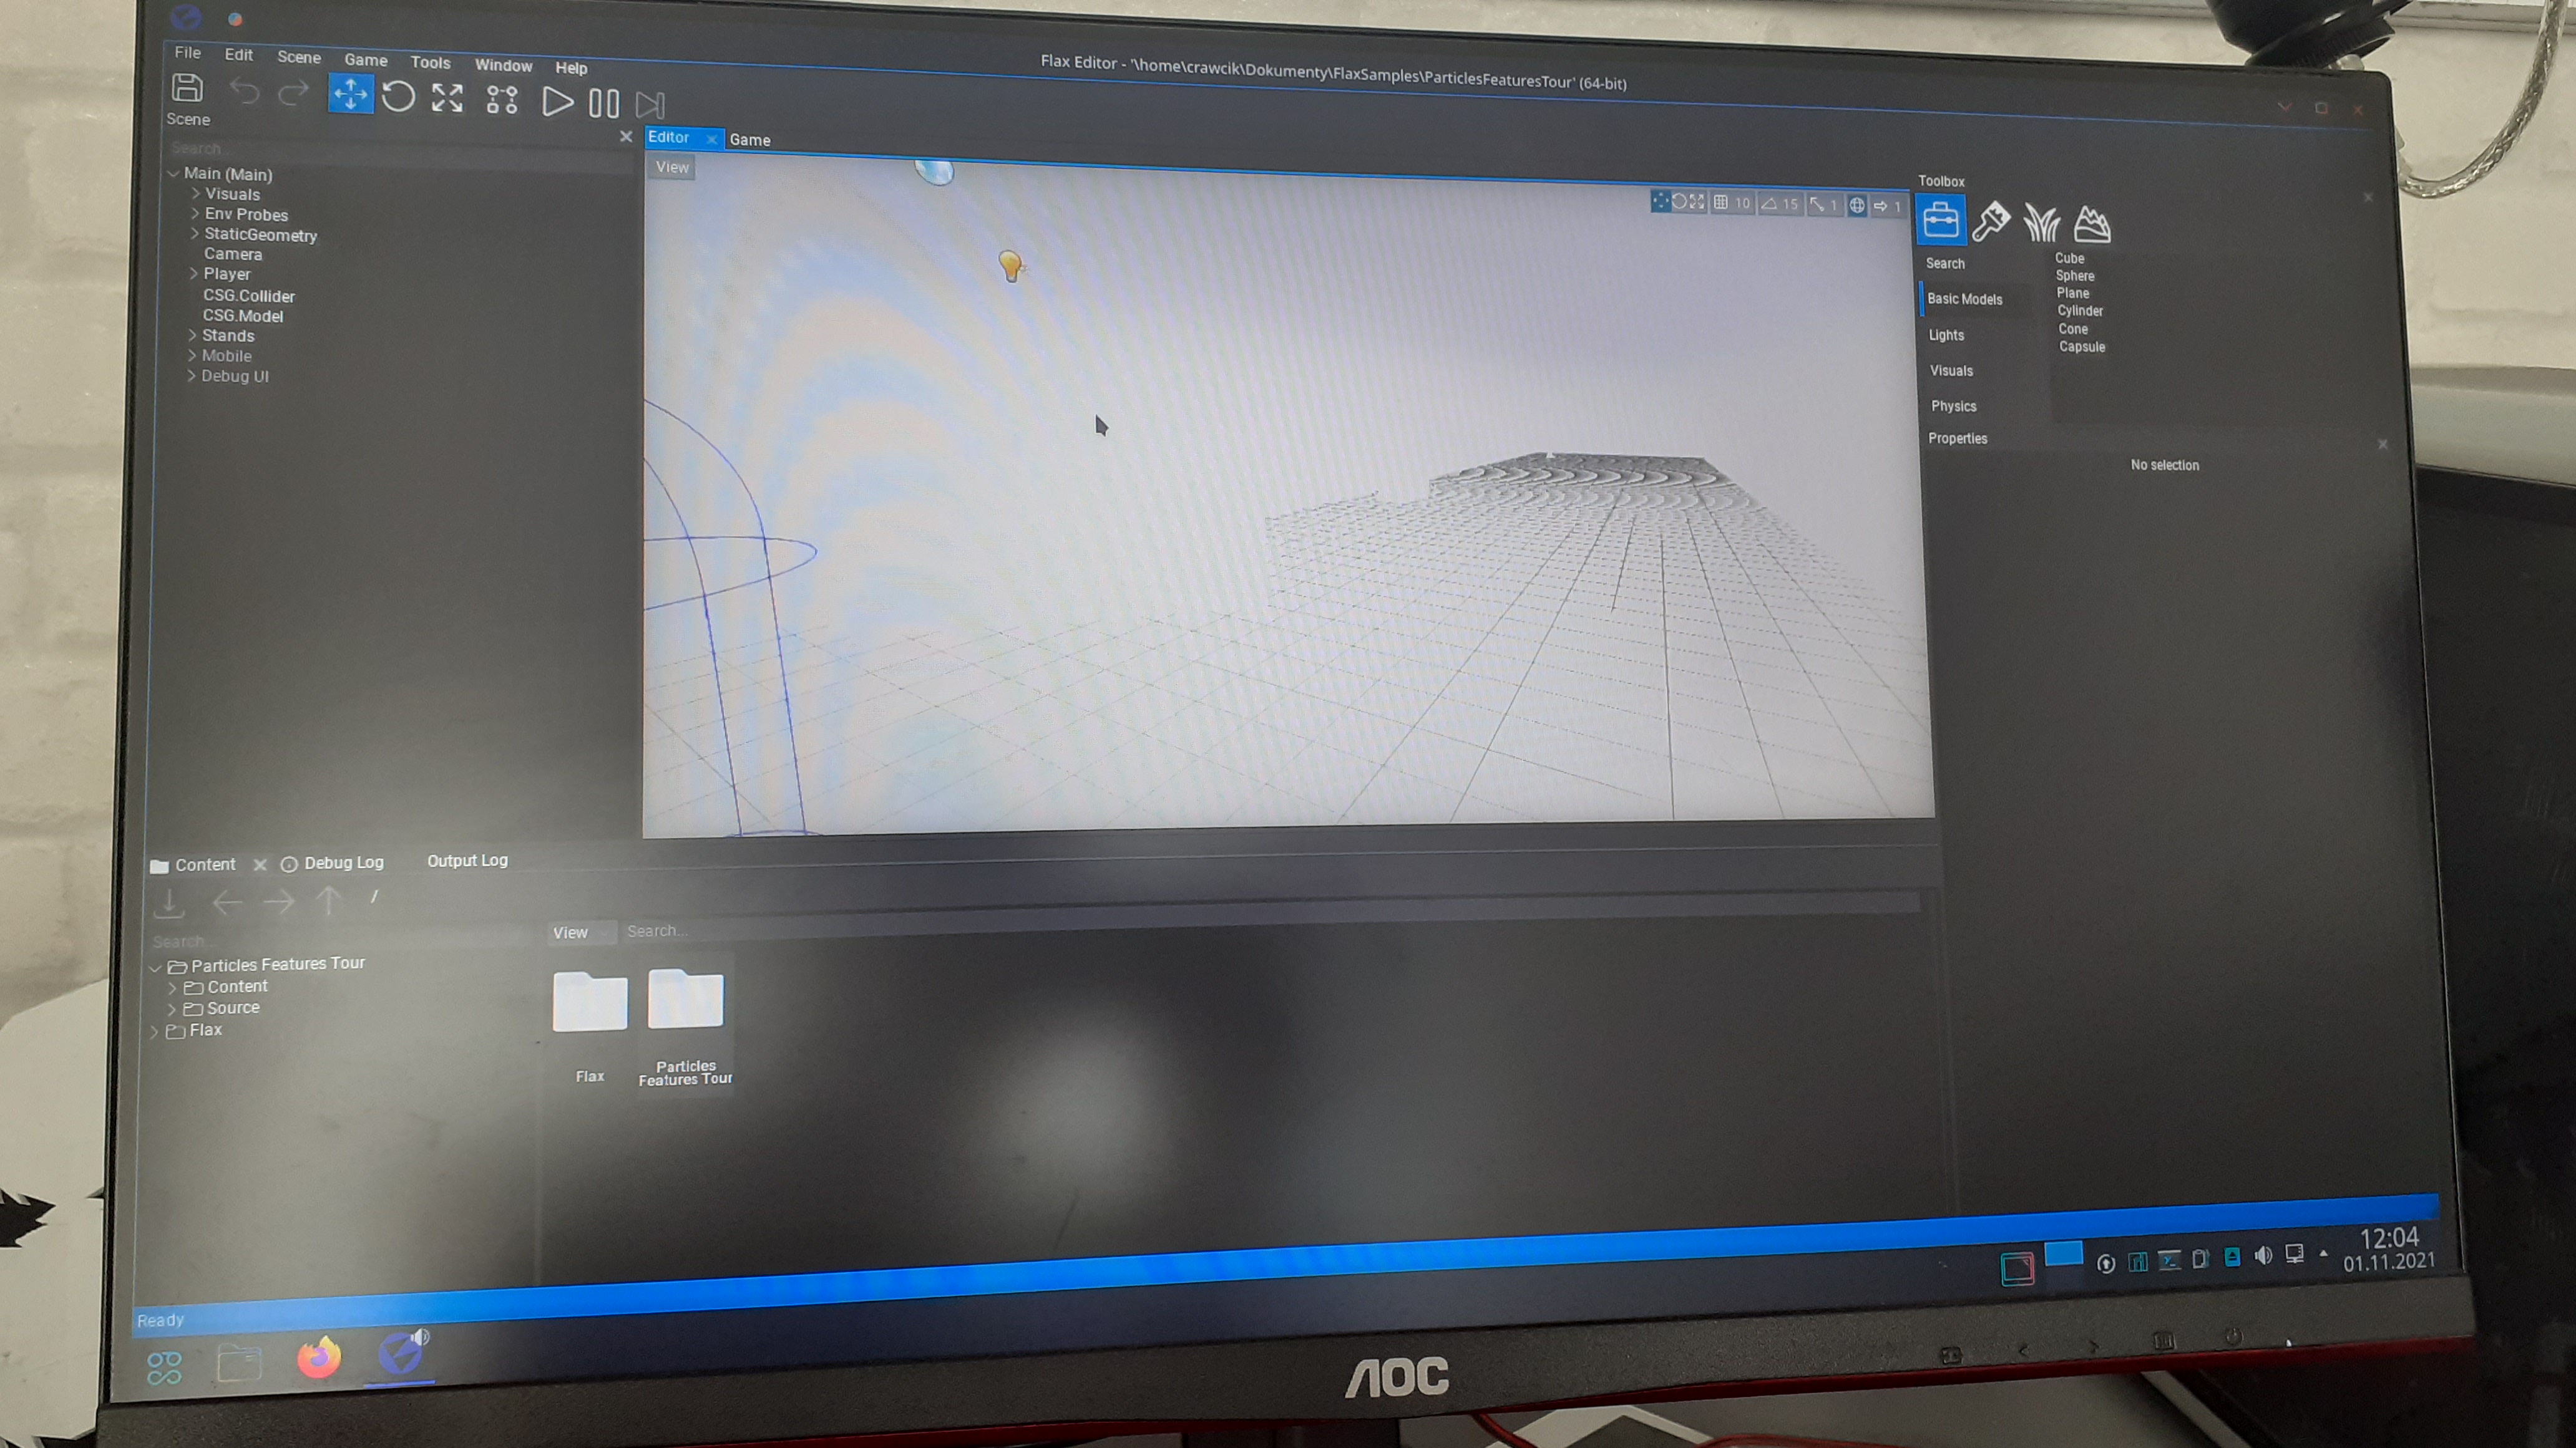Viewport: 2576px width, 1448px height.
Task: Select the vertex paint brush tool icon
Action: (1992, 221)
